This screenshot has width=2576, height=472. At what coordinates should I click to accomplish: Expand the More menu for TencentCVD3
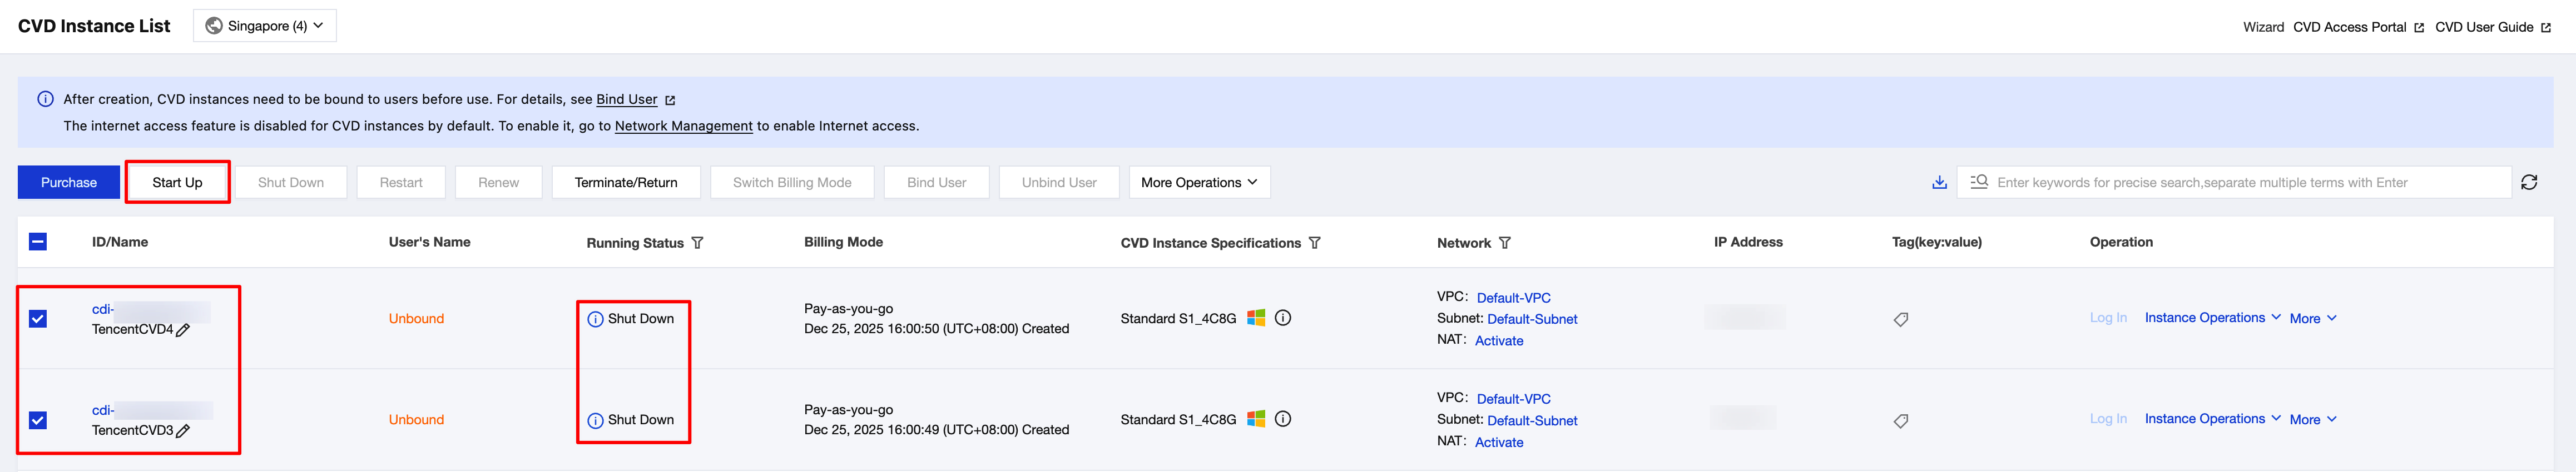pyautogui.click(x=2312, y=420)
